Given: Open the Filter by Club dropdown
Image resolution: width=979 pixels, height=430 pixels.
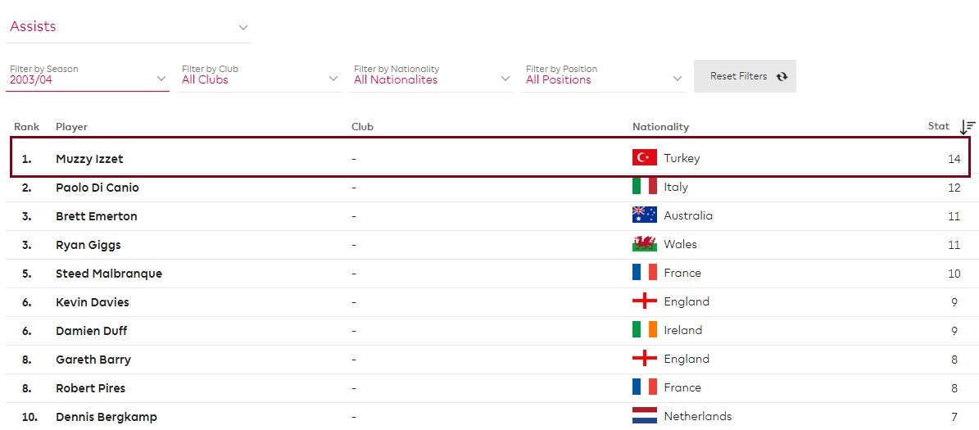Looking at the screenshot, I should [x=259, y=79].
